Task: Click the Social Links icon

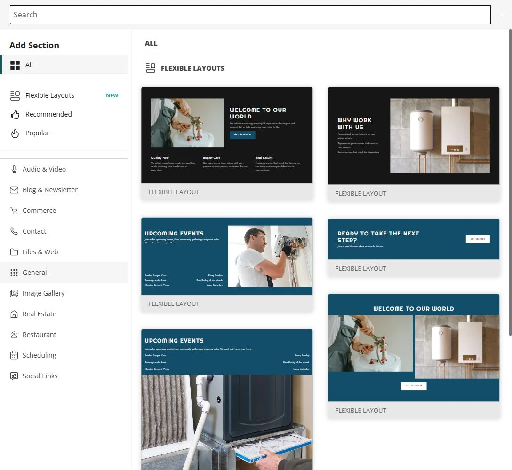Action: click(x=14, y=376)
